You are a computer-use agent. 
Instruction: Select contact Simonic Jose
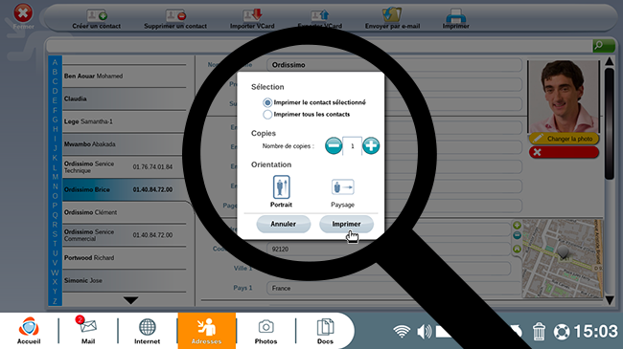[x=125, y=280]
